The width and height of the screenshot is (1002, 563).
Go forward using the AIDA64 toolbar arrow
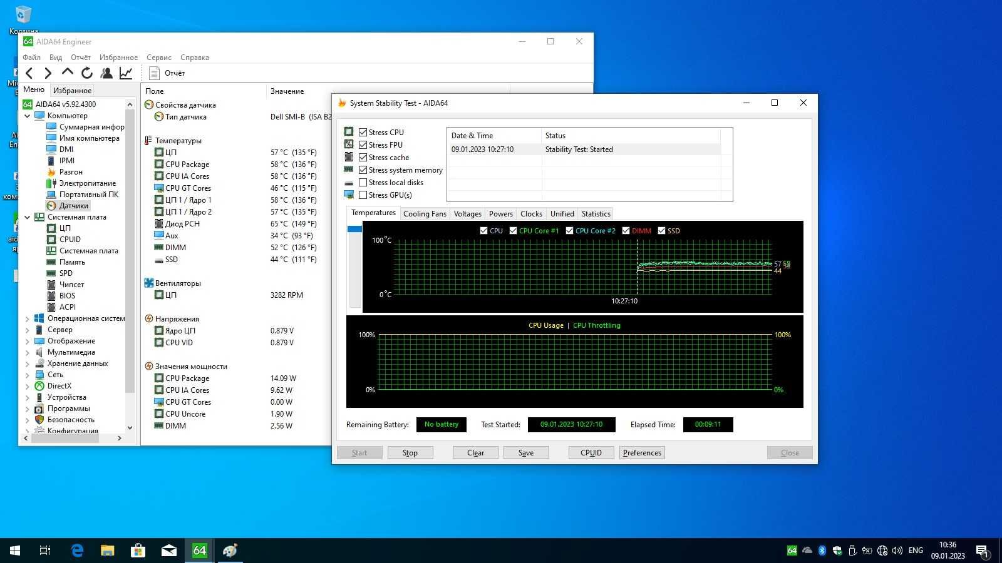48,73
